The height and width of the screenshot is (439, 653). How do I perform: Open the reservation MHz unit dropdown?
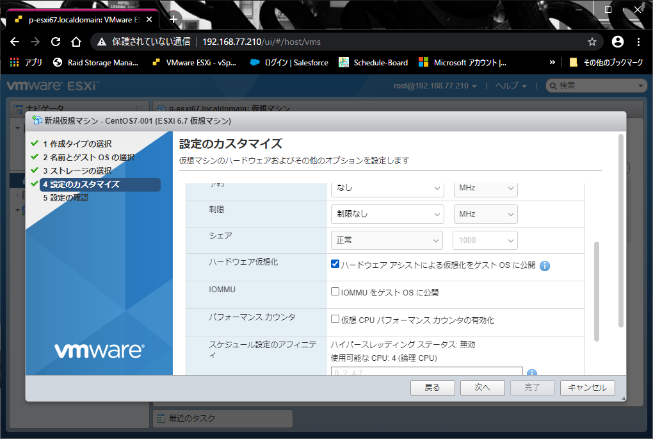[x=485, y=188]
